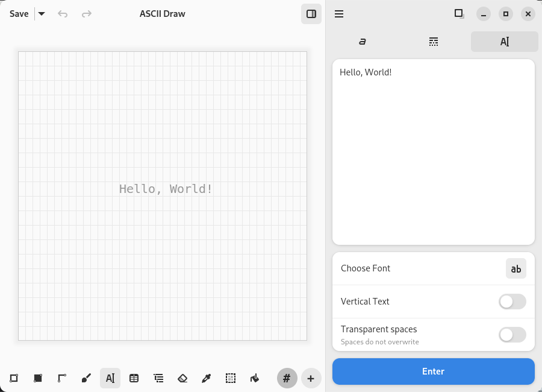Click the window overlay square icon
Image resolution: width=542 pixels, height=392 pixels.
coord(459,14)
